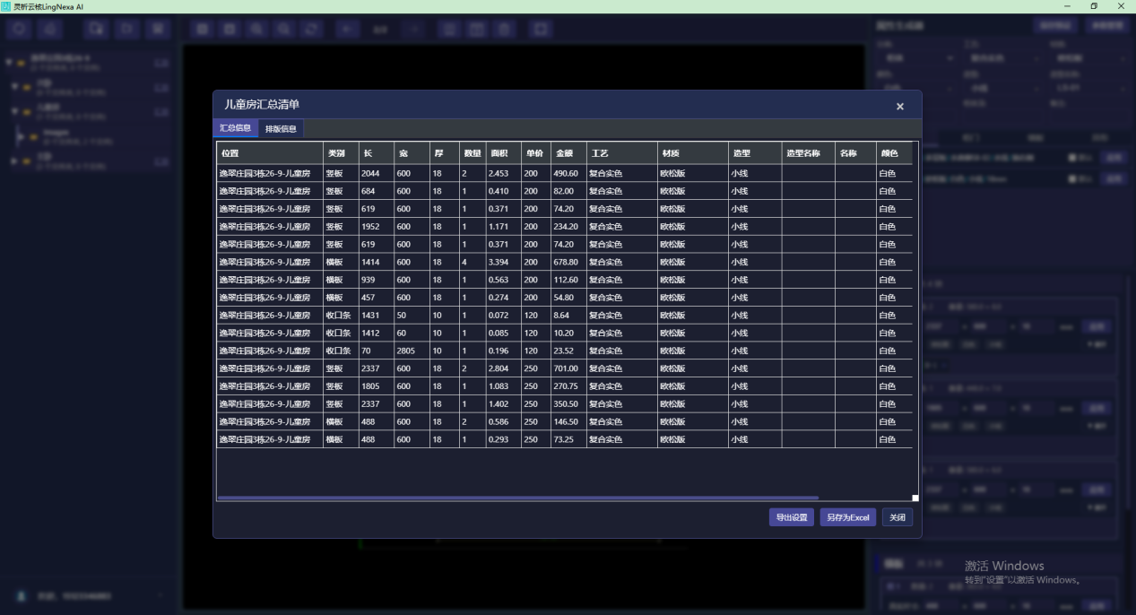The width and height of the screenshot is (1136, 615).
Task: Select the amount cell 8.64
Action: click(568, 316)
